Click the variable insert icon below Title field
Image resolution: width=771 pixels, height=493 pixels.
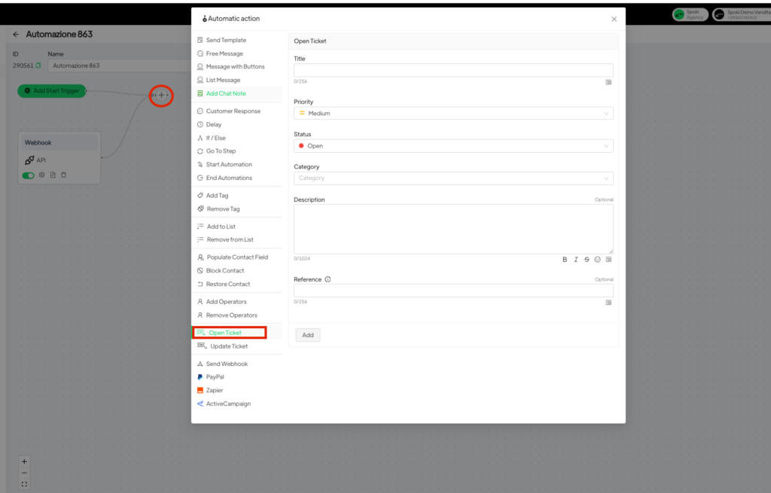[608, 82]
